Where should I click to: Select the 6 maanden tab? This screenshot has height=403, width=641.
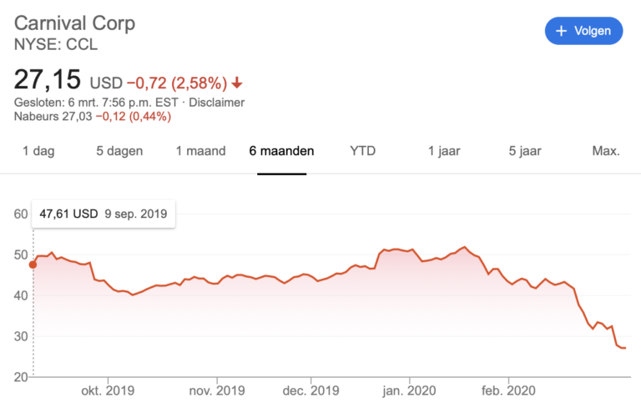pos(281,151)
